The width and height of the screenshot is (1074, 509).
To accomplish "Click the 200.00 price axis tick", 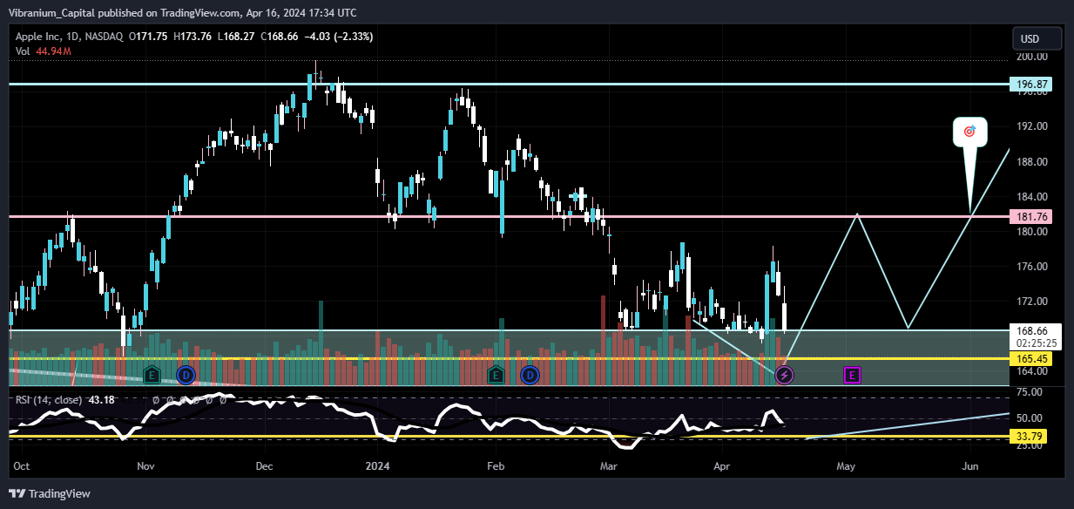I will [x=1032, y=57].
